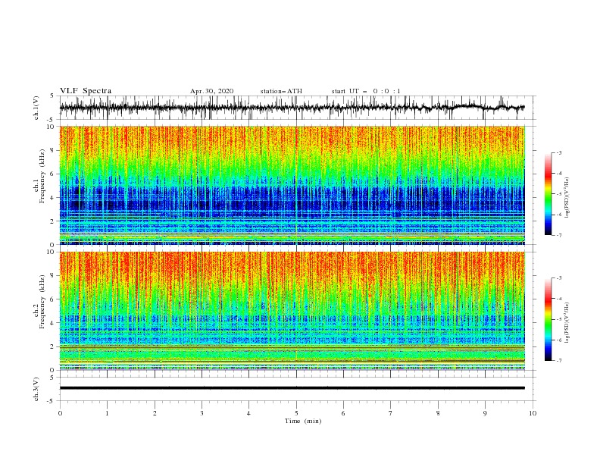
Task: Click time axis tick label '10'
Action: (x=533, y=413)
